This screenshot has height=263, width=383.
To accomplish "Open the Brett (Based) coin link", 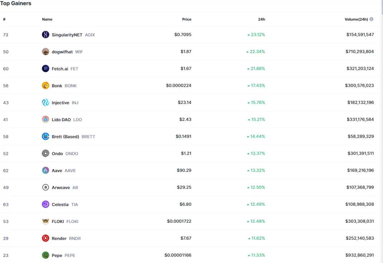I will [73, 137].
